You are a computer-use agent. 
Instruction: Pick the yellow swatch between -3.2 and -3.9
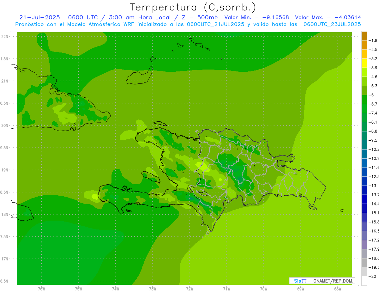click(364, 63)
